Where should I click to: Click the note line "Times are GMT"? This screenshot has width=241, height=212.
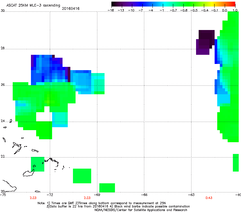[x=101, y=203]
